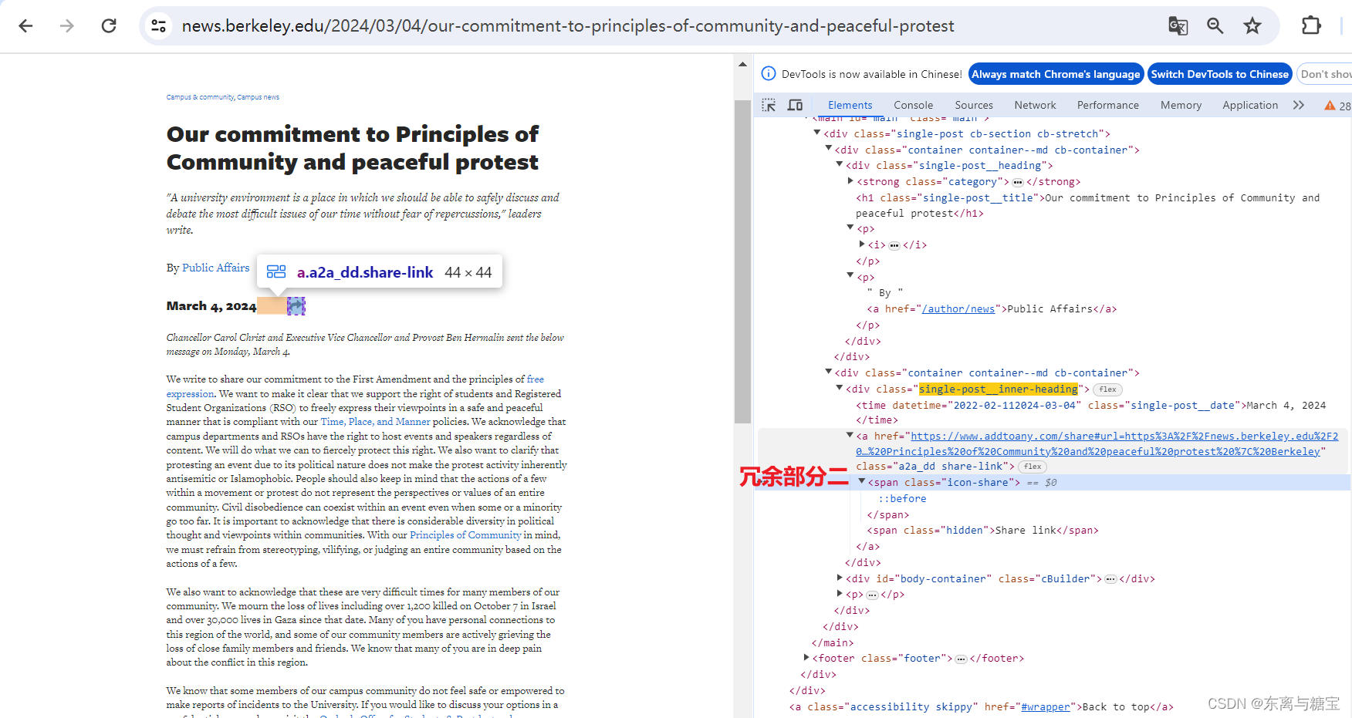Expand the strong category node
This screenshot has height=718, width=1352.
pyautogui.click(x=850, y=181)
